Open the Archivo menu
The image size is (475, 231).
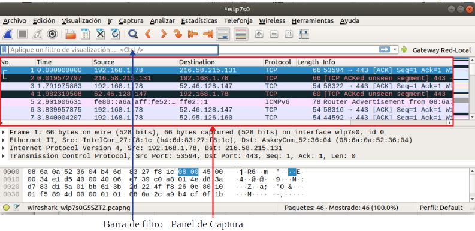(x=14, y=21)
